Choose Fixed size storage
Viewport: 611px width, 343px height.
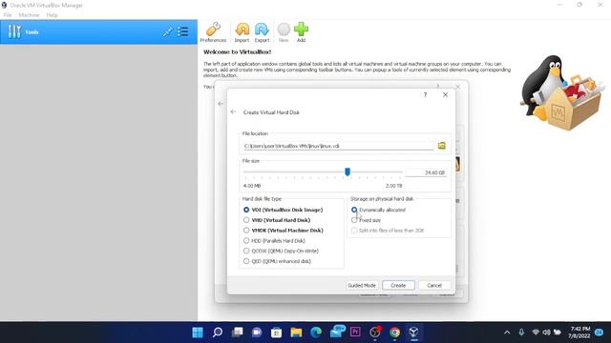366,220
